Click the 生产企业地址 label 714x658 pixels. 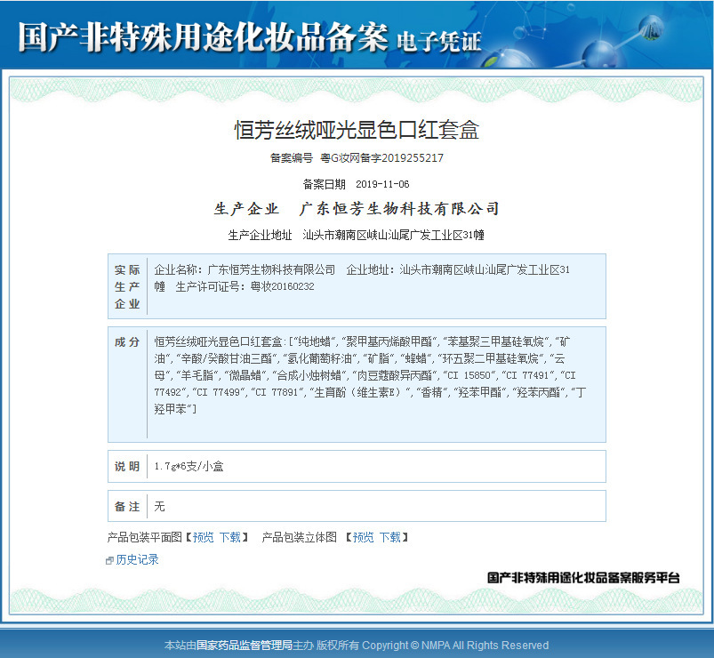click(260, 235)
